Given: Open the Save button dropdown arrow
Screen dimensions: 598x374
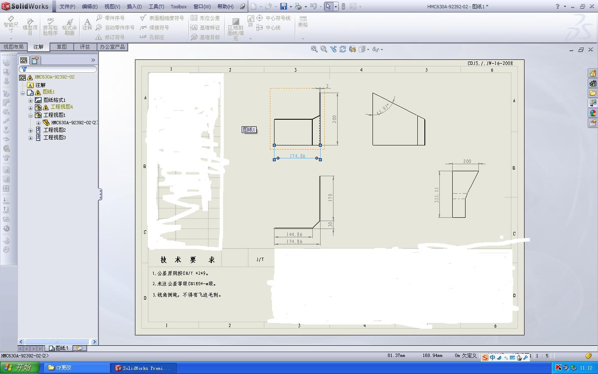Looking at the screenshot, I should (x=290, y=7).
